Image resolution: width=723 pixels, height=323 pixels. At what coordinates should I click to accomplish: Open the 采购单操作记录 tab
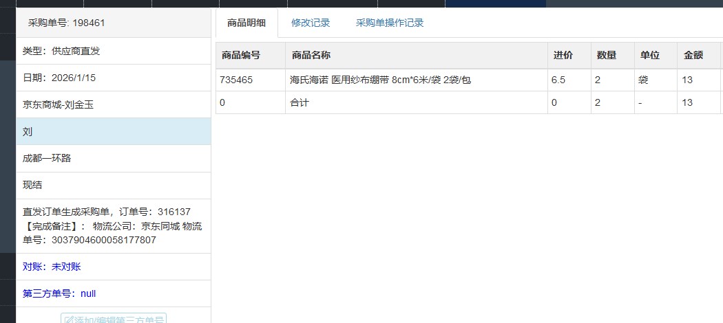389,23
